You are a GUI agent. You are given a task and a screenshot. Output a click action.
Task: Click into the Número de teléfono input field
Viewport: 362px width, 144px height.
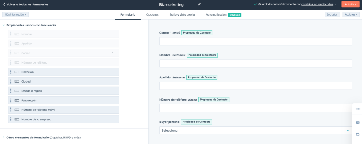point(256,108)
